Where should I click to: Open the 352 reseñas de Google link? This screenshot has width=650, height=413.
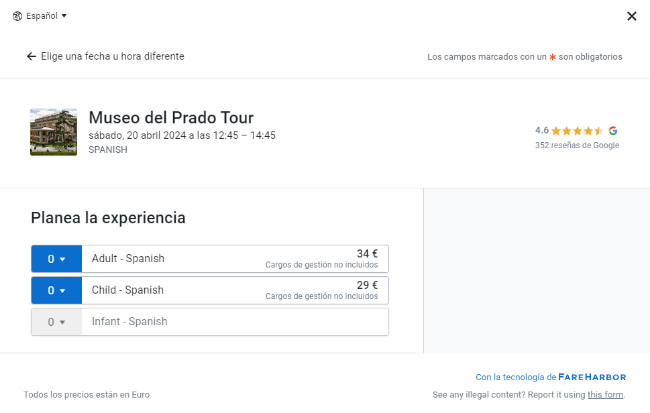point(577,145)
